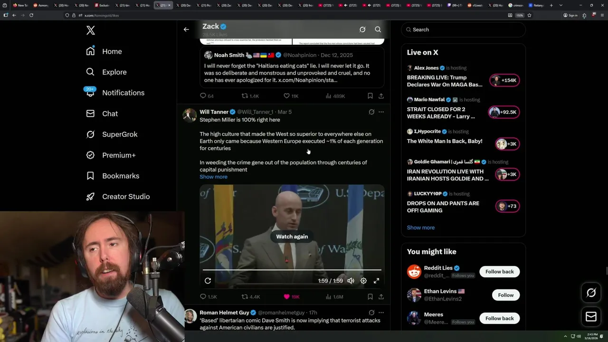Bookmark the Will Tanner post
Screen dimensions: 608x342
point(370,297)
